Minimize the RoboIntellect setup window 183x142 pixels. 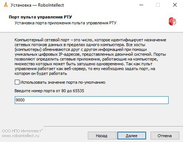(141, 5)
